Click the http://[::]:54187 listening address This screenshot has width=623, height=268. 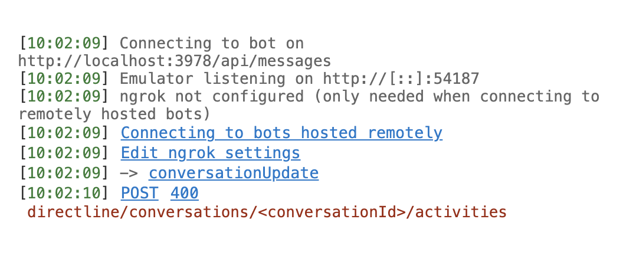click(x=401, y=79)
